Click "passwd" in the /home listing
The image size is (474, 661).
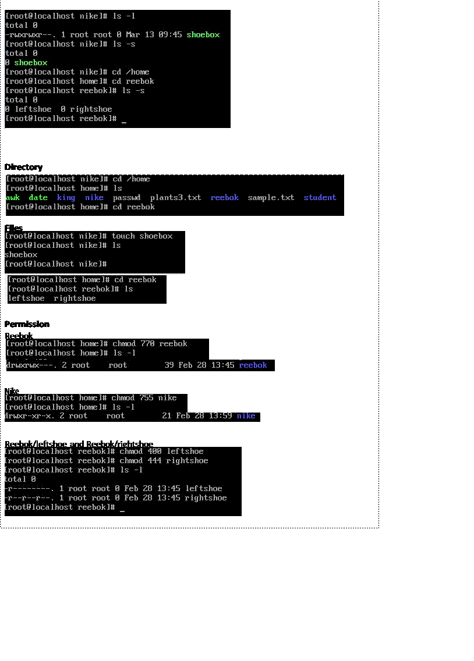[126, 197]
